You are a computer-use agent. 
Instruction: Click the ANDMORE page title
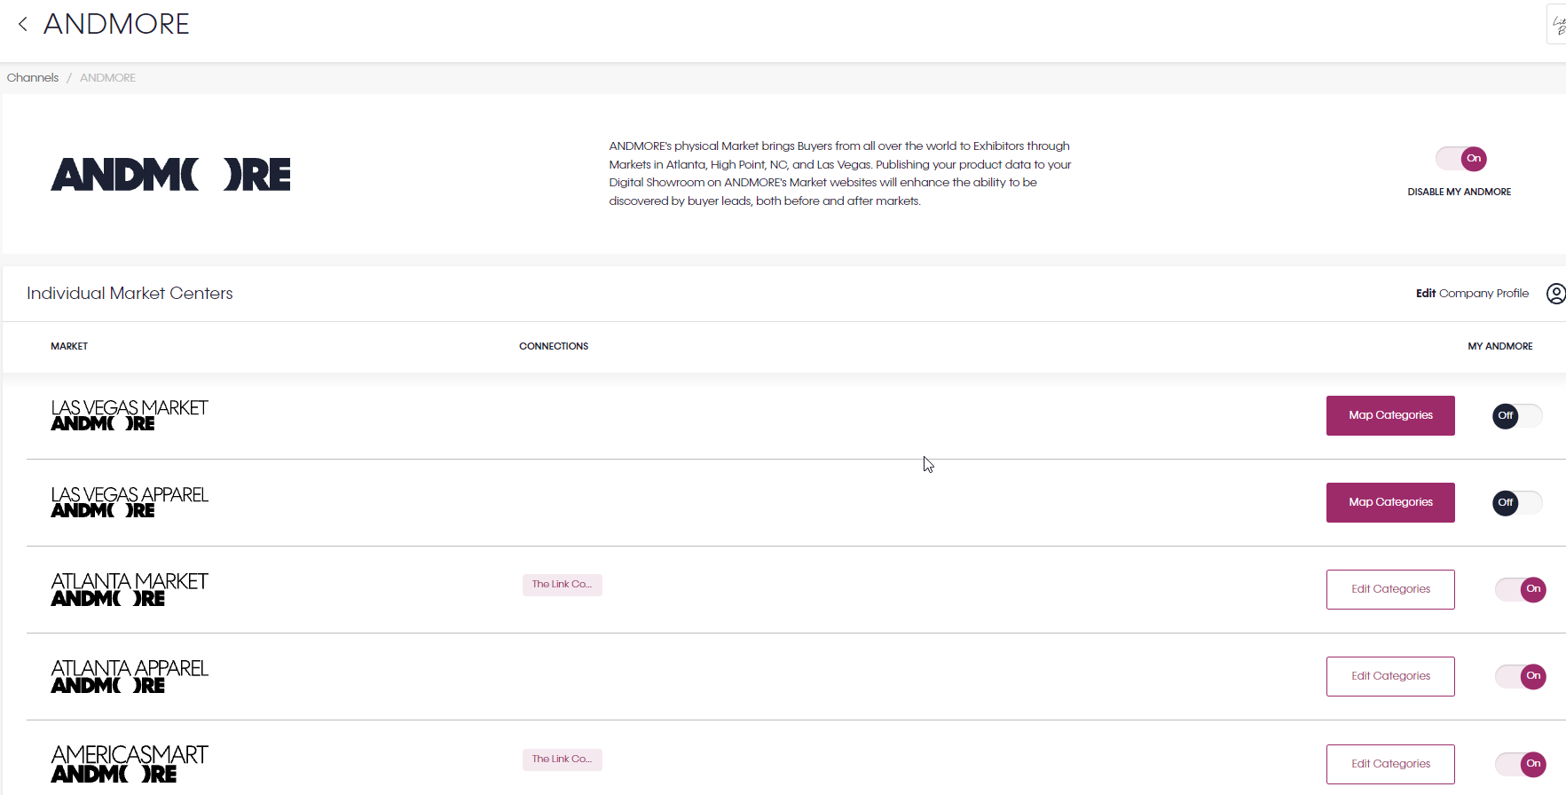point(116,24)
